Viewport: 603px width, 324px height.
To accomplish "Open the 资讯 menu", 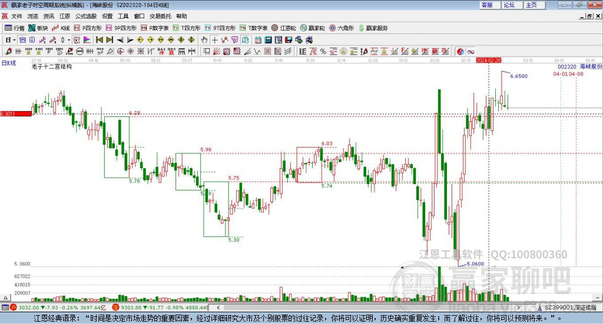I will coord(48,16).
